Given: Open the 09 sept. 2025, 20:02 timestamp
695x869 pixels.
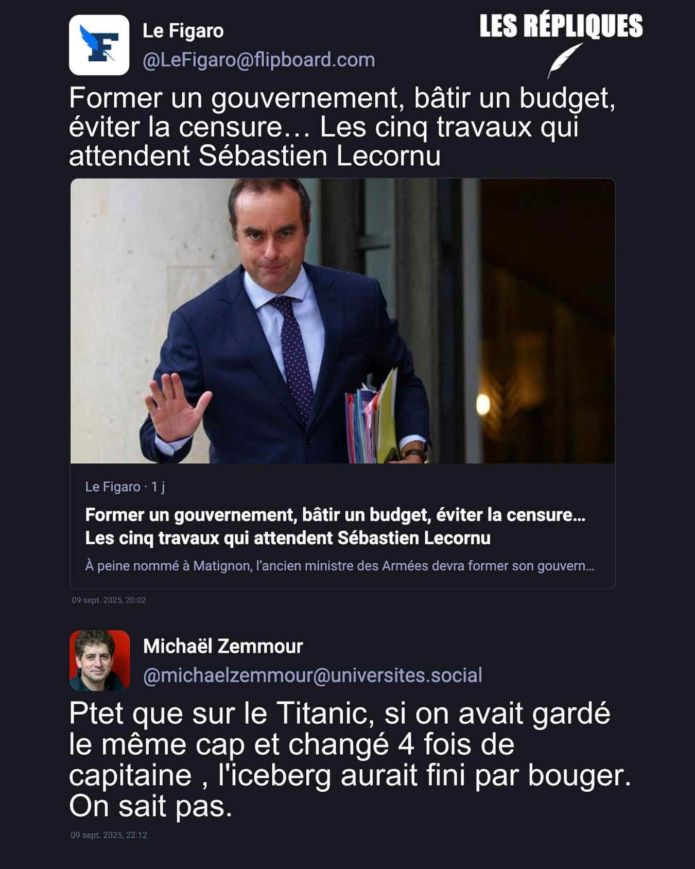Looking at the screenshot, I should (109, 600).
